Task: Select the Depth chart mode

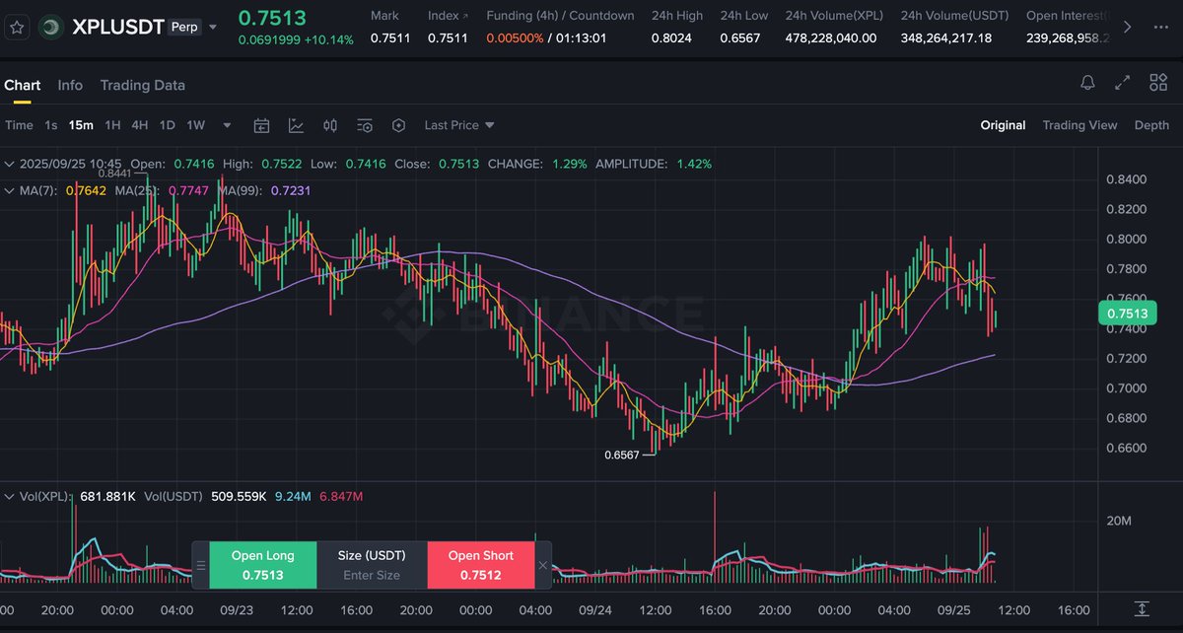Action: 1151,125
